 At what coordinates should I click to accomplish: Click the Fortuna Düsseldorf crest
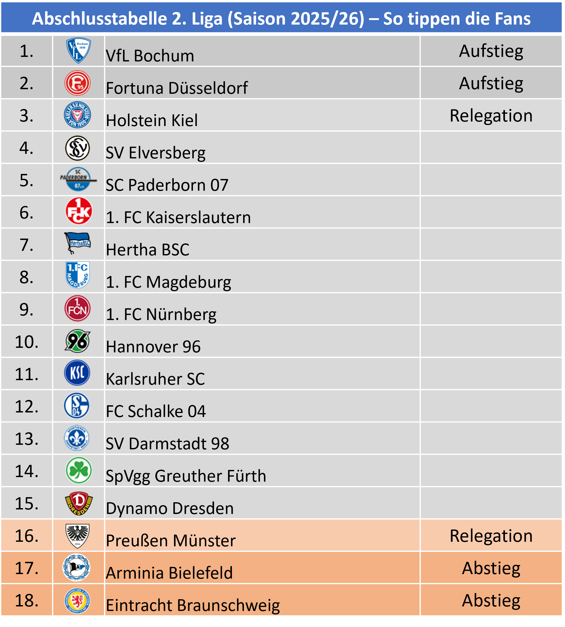click(78, 83)
